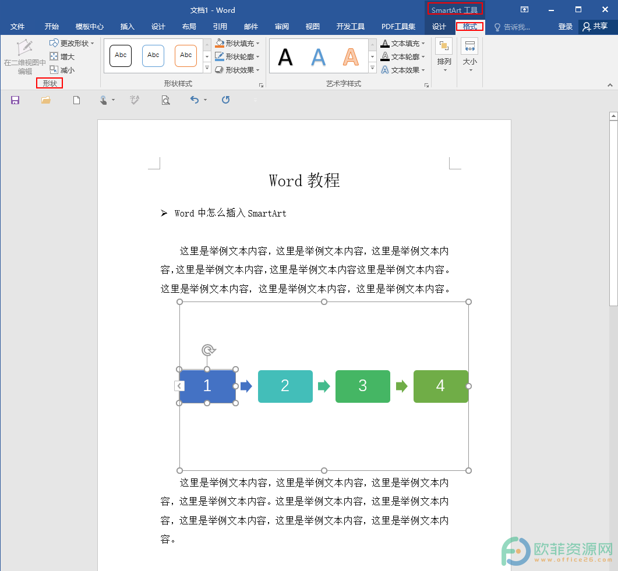Open shape styles dialog launcher
The width and height of the screenshot is (618, 571).
pos(261,85)
